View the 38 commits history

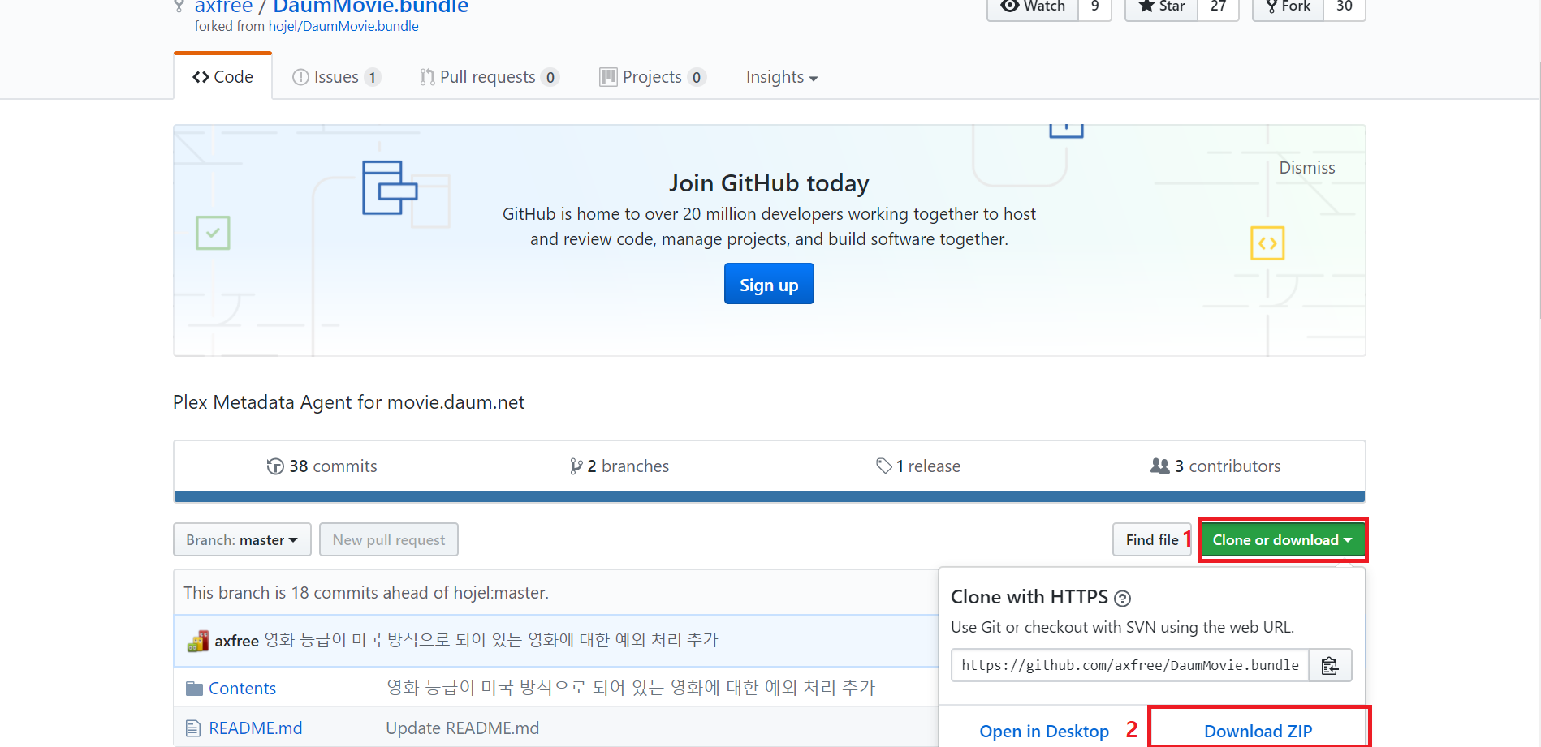coord(322,466)
